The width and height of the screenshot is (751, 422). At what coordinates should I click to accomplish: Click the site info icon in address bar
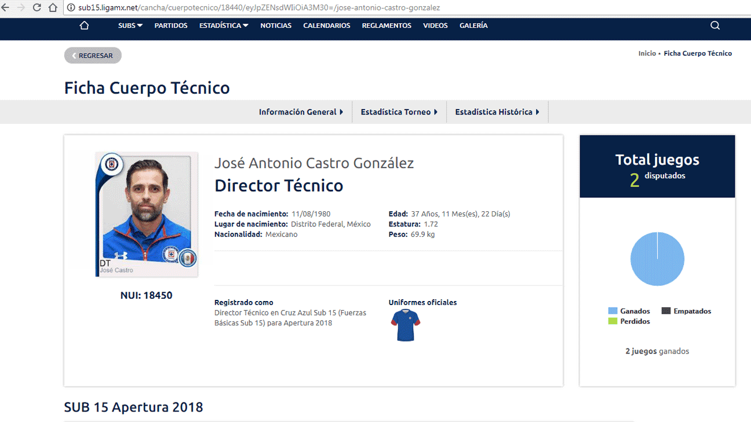tap(71, 8)
